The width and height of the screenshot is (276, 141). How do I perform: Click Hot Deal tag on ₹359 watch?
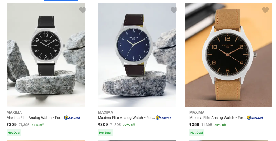click(197, 133)
